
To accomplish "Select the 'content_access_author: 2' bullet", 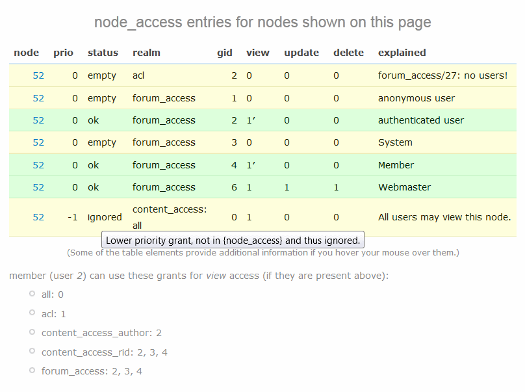I will point(31,332).
